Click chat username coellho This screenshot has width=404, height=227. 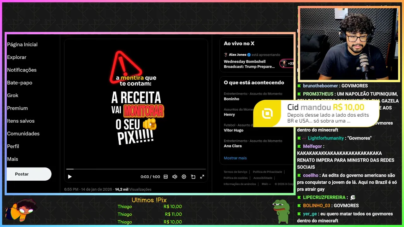[311, 175]
